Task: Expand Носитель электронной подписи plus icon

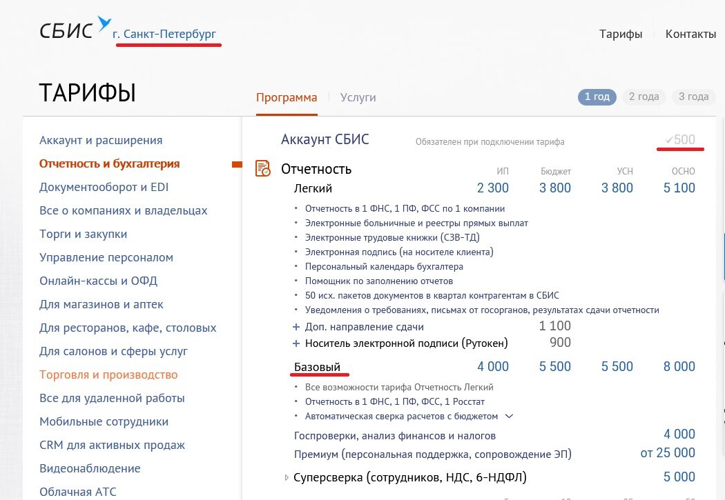Action: click(296, 343)
